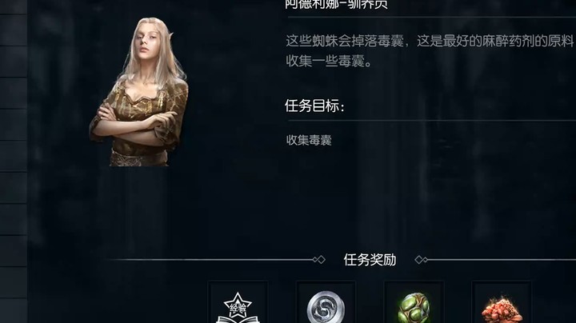
Task: Click description line starting with 这些蜘蛛会掉落毒囊
Action: [430, 41]
